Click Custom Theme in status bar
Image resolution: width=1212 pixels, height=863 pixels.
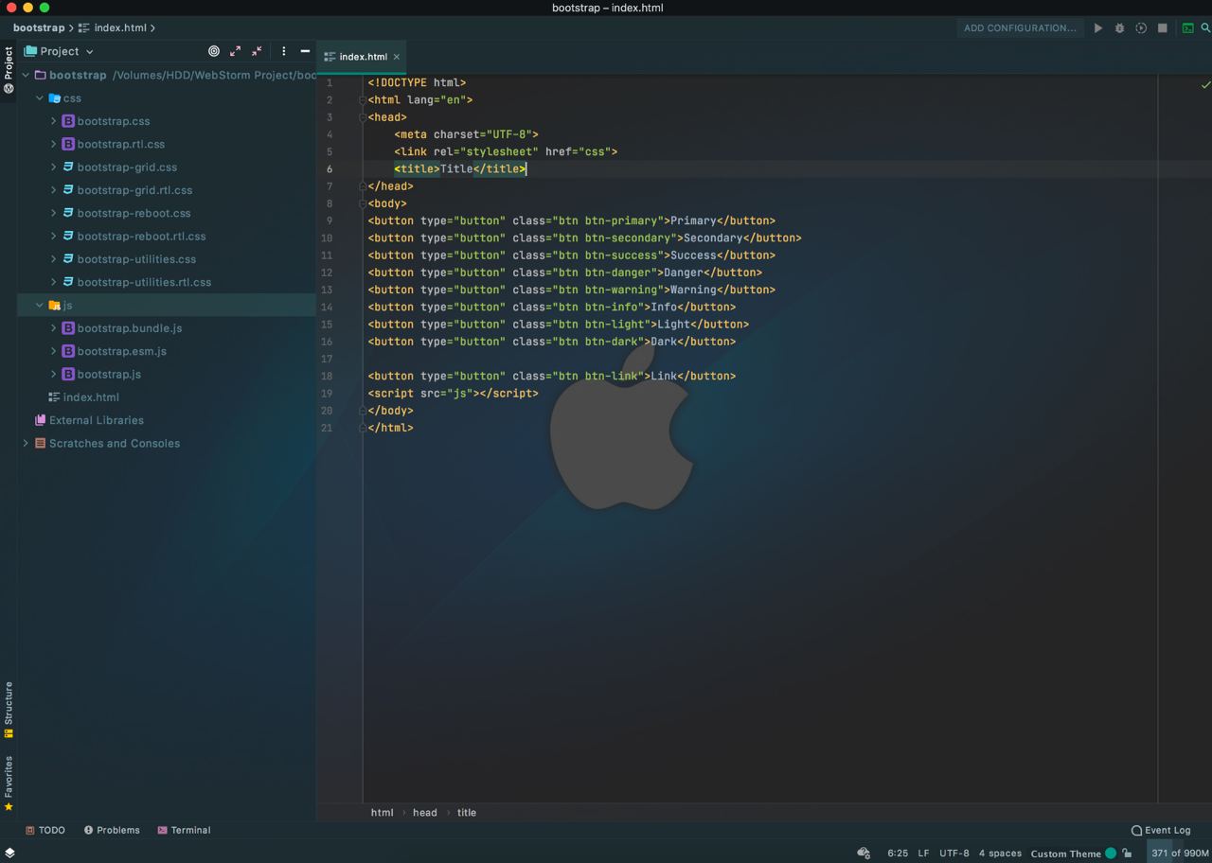(x=1065, y=854)
